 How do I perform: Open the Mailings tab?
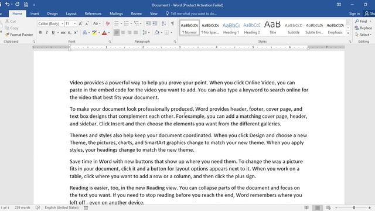(x=116, y=13)
